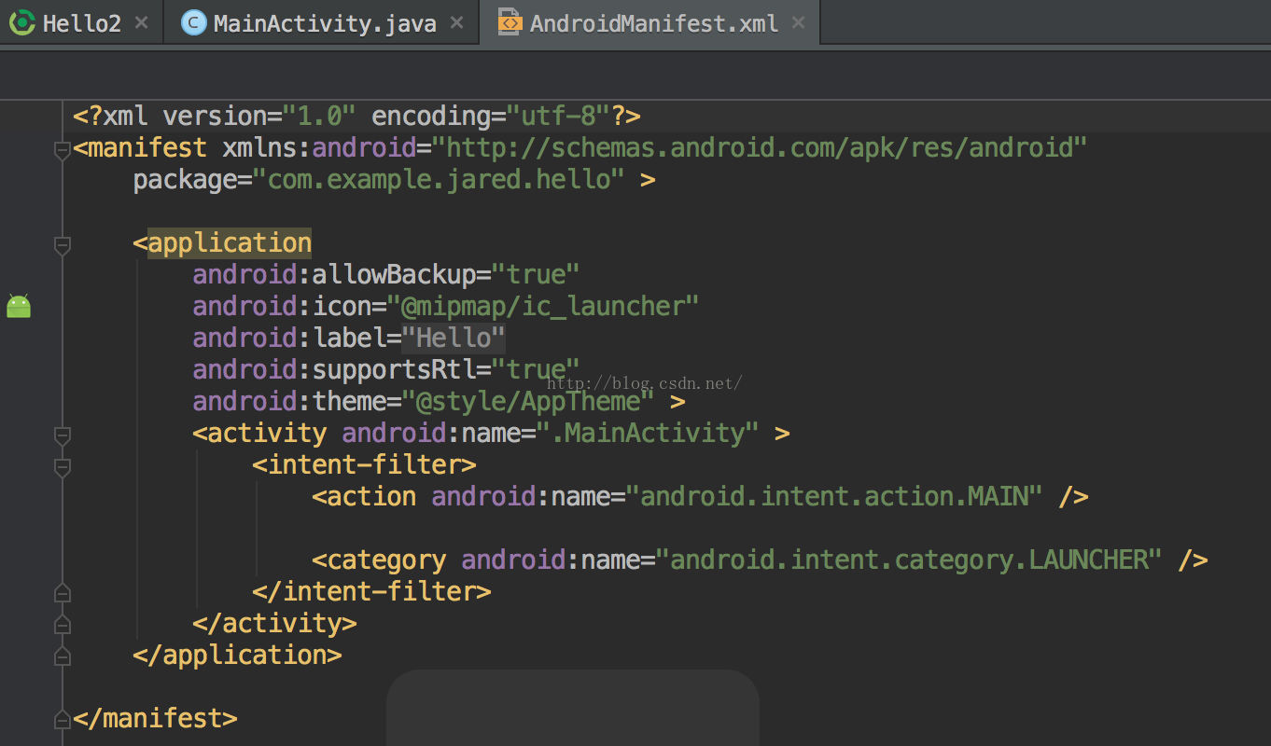This screenshot has height=746, width=1271.
Task: Click fold marker at closing manifest tag
Action: [63, 719]
